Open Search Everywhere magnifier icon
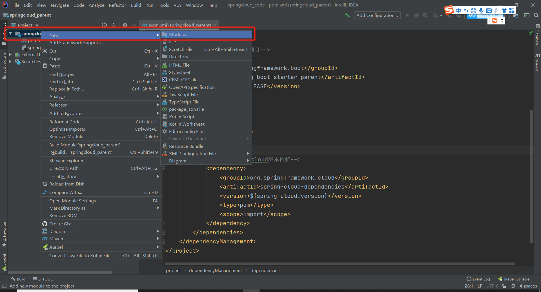The width and height of the screenshot is (541, 292). (536, 15)
